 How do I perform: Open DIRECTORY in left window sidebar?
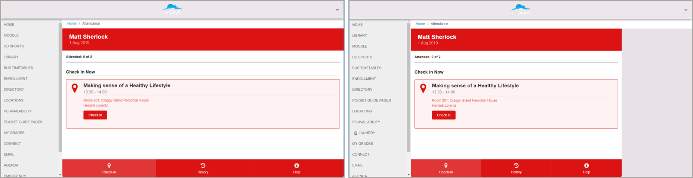(14, 90)
